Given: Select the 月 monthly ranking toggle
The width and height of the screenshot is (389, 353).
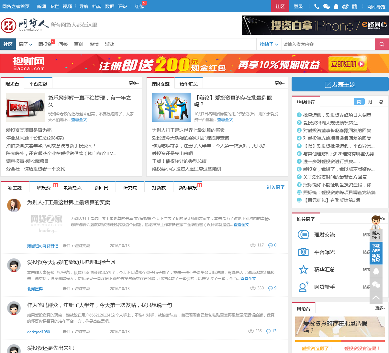Looking at the screenshot, I should click(x=370, y=102).
